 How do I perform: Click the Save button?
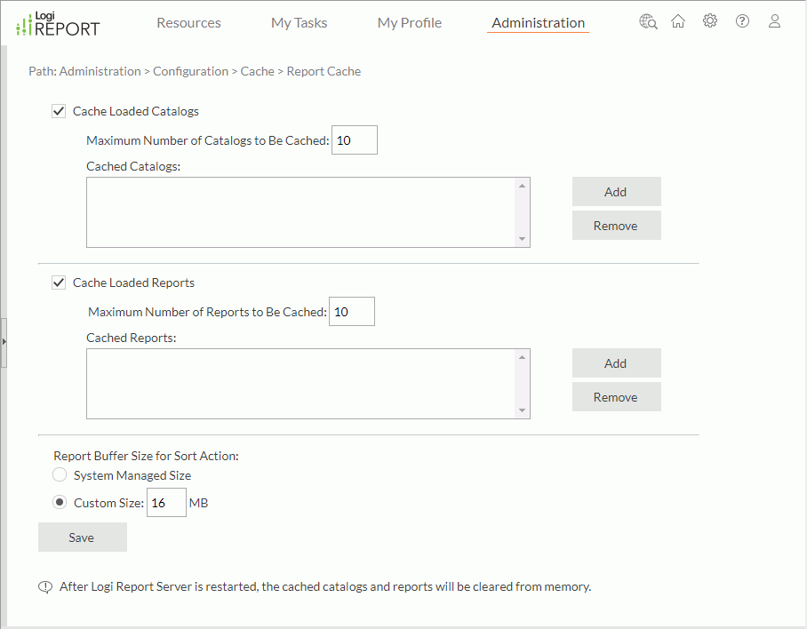tap(82, 537)
